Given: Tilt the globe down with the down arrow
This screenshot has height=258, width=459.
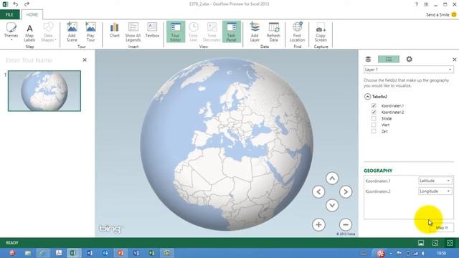Looking at the screenshot, I should coord(332,206).
